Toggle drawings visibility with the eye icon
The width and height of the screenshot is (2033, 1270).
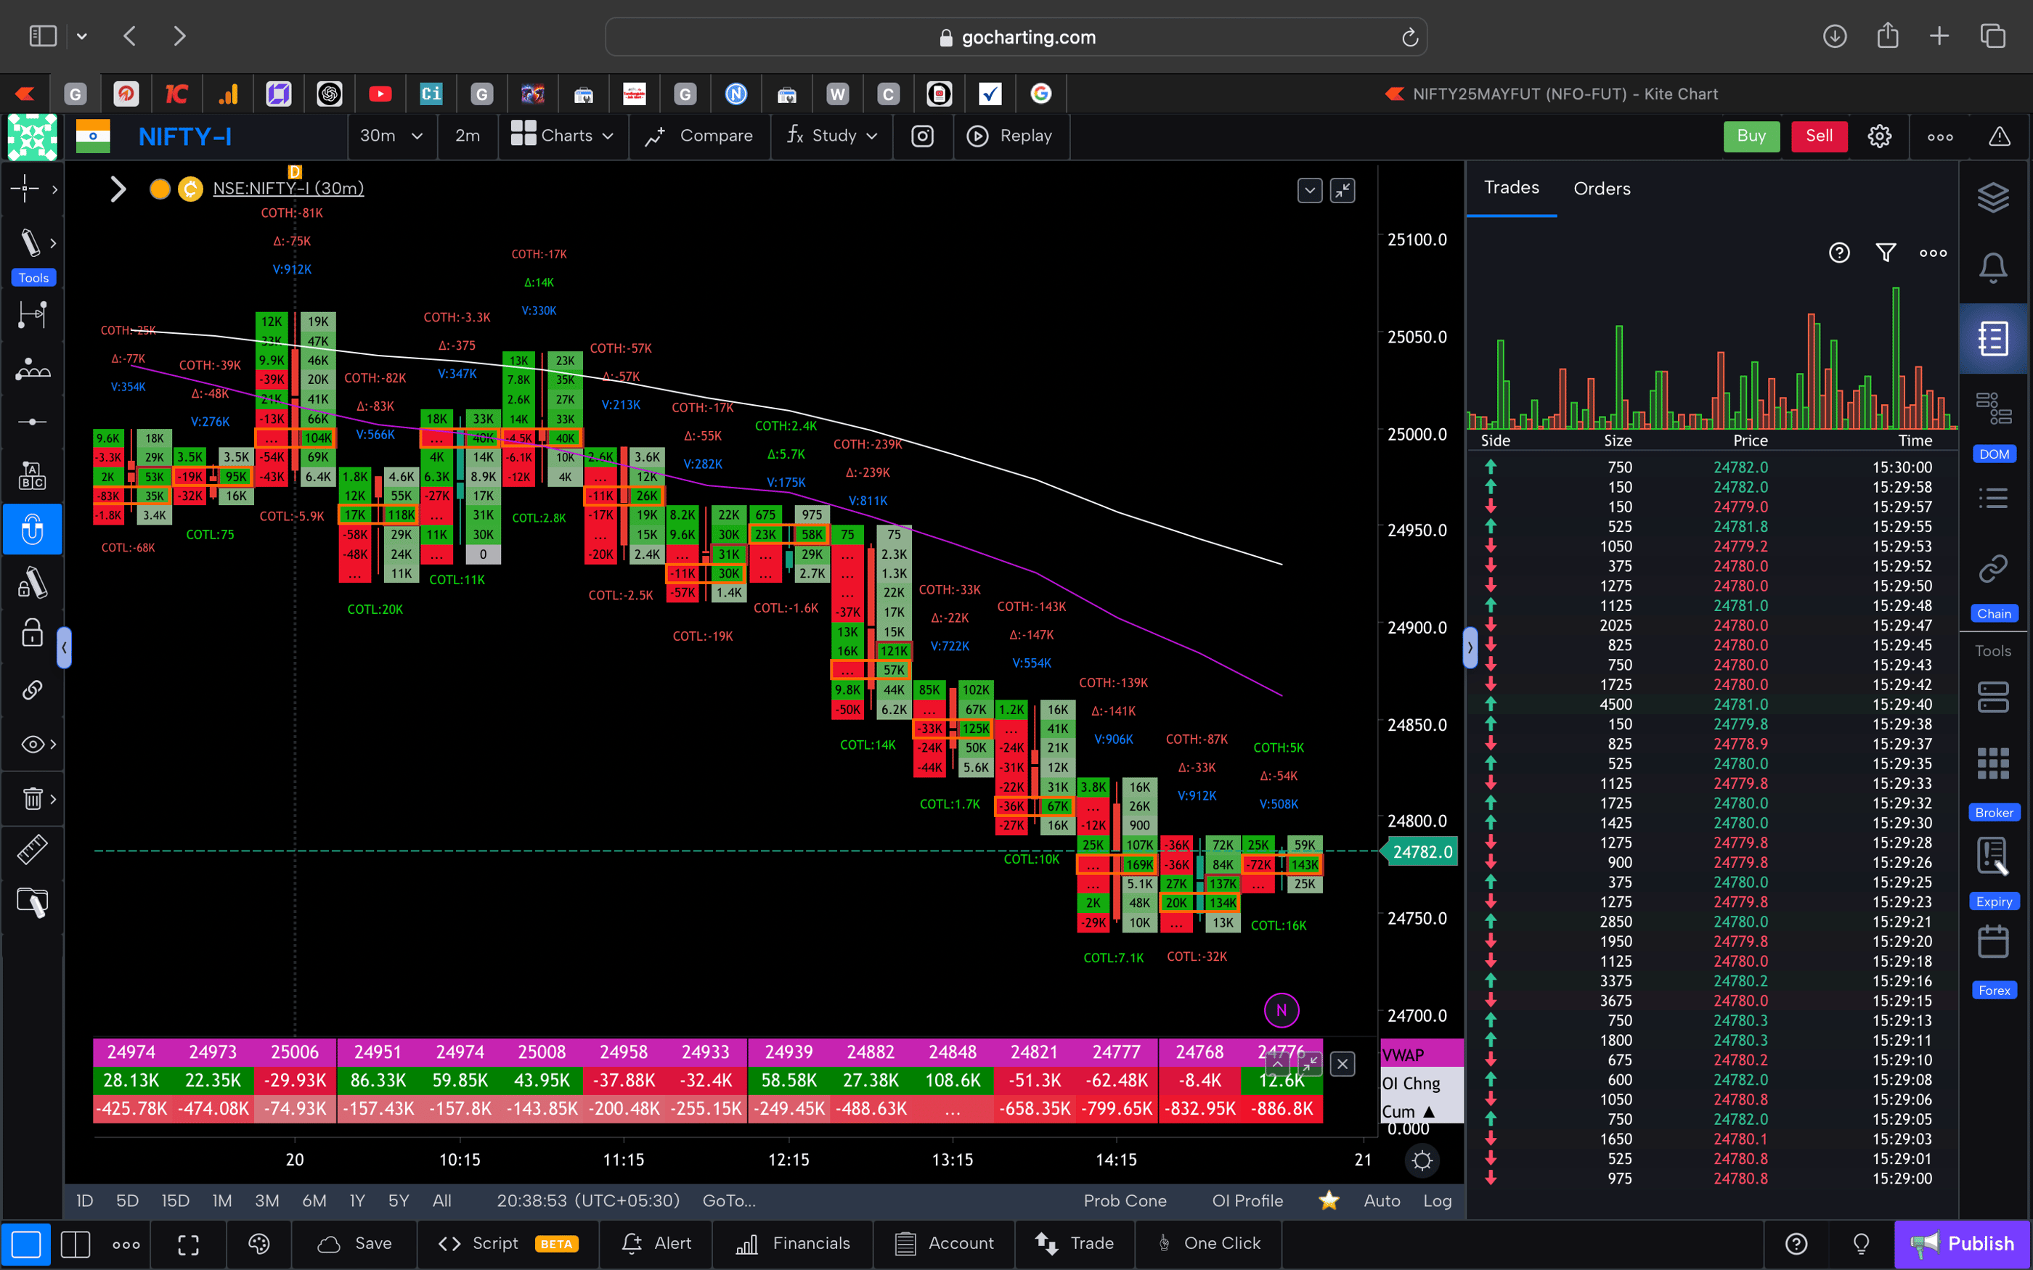(x=31, y=744)
